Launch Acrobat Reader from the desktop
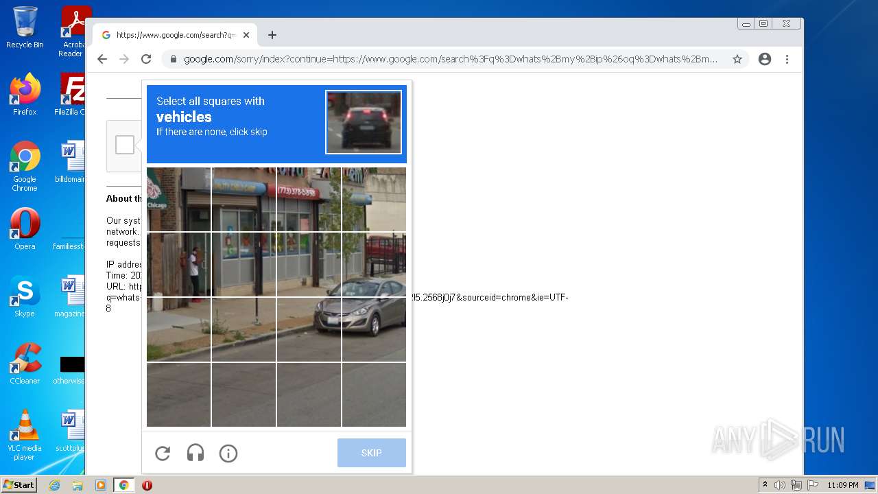 click(x=73, y=32)
